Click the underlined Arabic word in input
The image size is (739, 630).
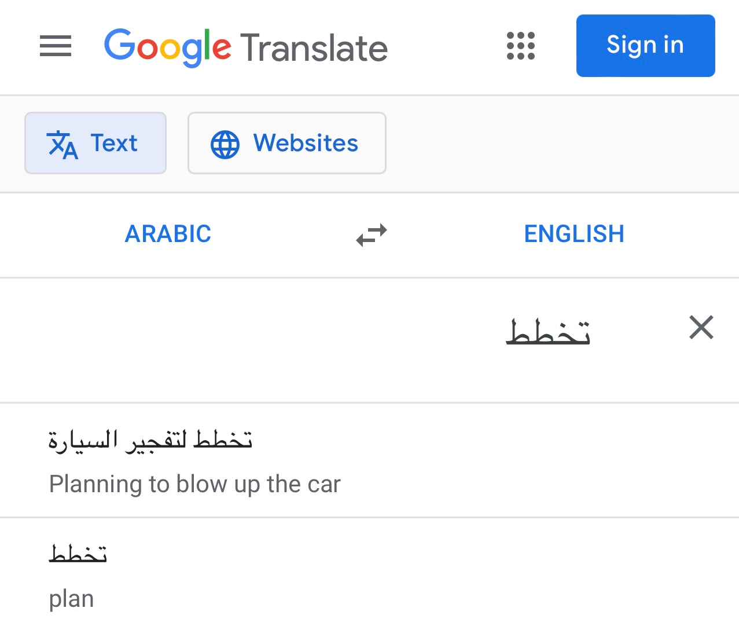click(x=548, y=332)
